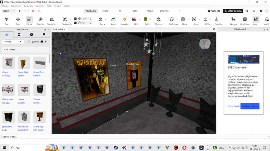The width and height of the screenshot is (270, 151).
Task: Open the GUI tool
Action: [134, 21]
